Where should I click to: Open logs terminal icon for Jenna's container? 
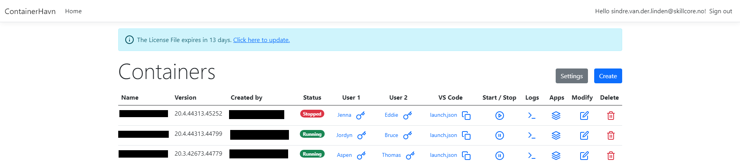coord(532,116)
